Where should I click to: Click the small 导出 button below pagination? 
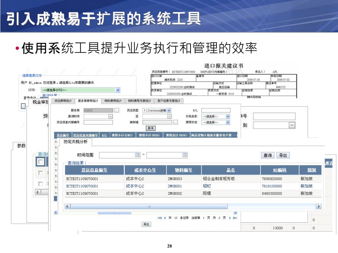146,224
